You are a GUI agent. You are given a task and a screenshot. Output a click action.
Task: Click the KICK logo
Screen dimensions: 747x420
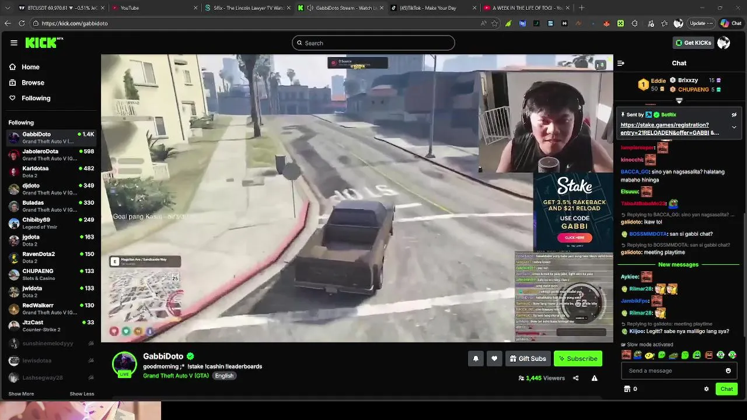[x=44, y=43]
